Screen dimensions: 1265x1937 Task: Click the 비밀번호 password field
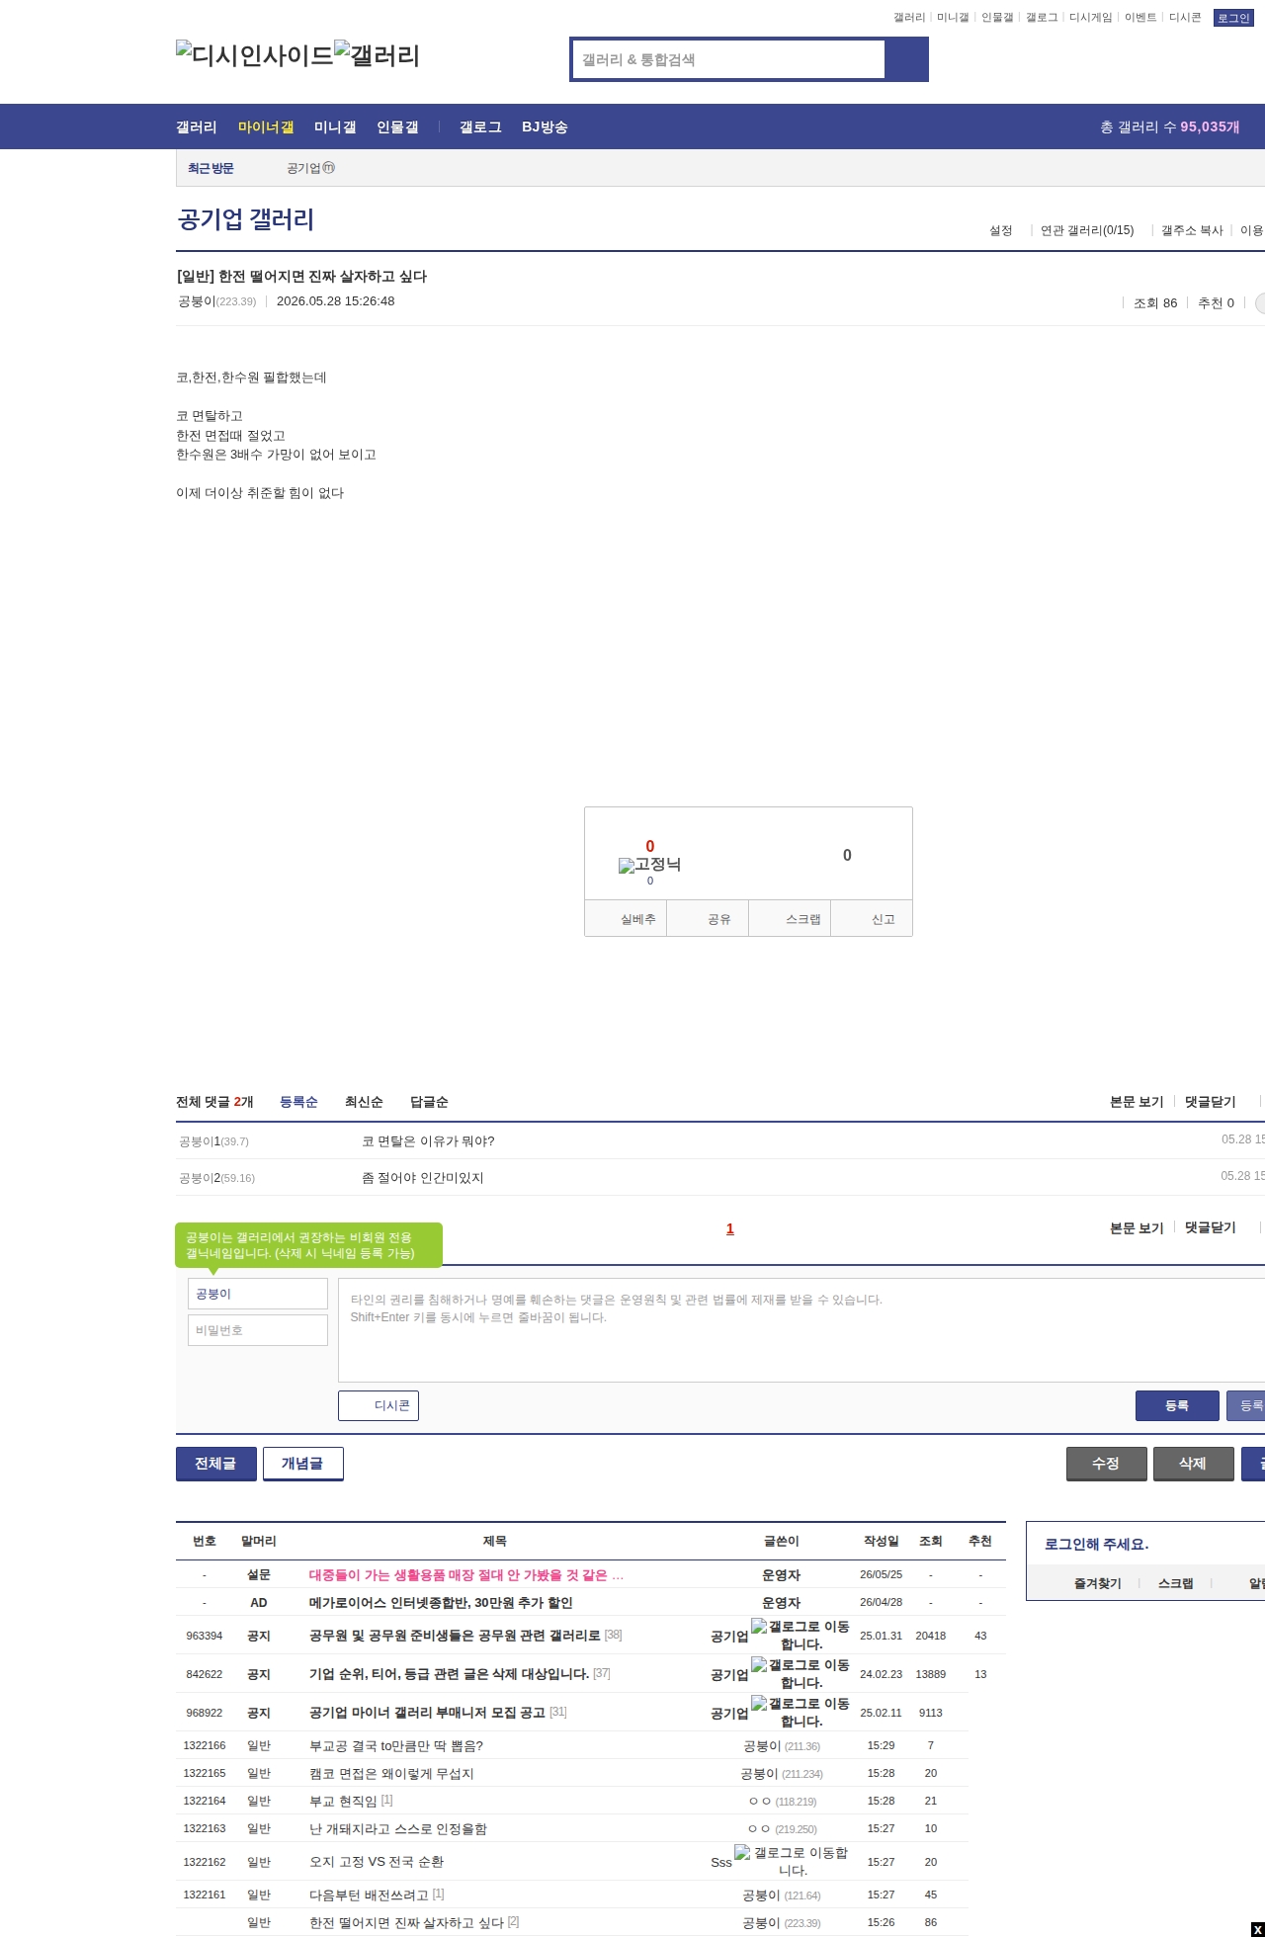pos(258,1330)
